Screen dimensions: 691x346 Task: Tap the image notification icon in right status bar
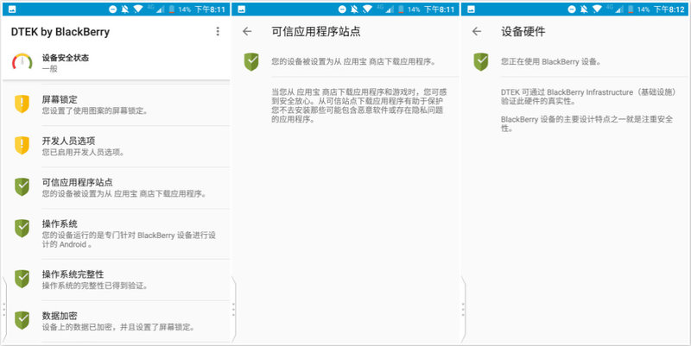coord(471,9)
